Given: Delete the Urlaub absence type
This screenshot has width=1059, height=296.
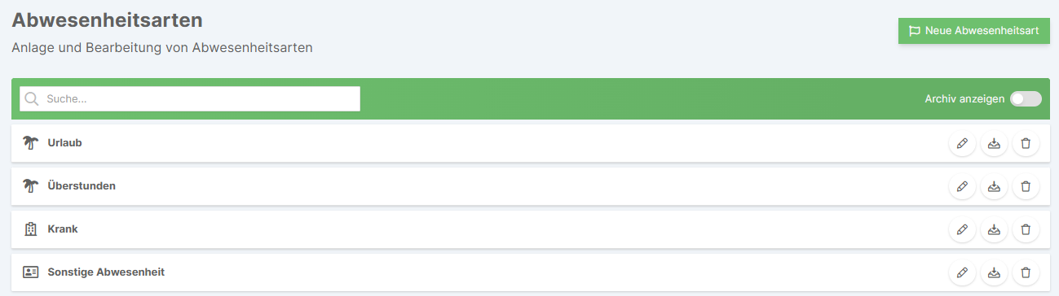Looking at the screenshot, I should tap(1026, 143).
